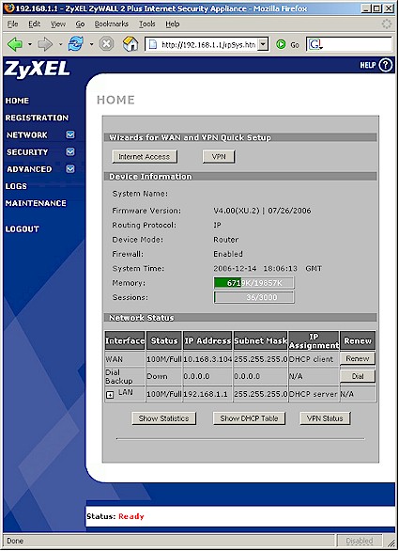Expand the LAN interface row
Image resolution: width=399 pixels, height=551 pixels.
(x=110, y=395)
